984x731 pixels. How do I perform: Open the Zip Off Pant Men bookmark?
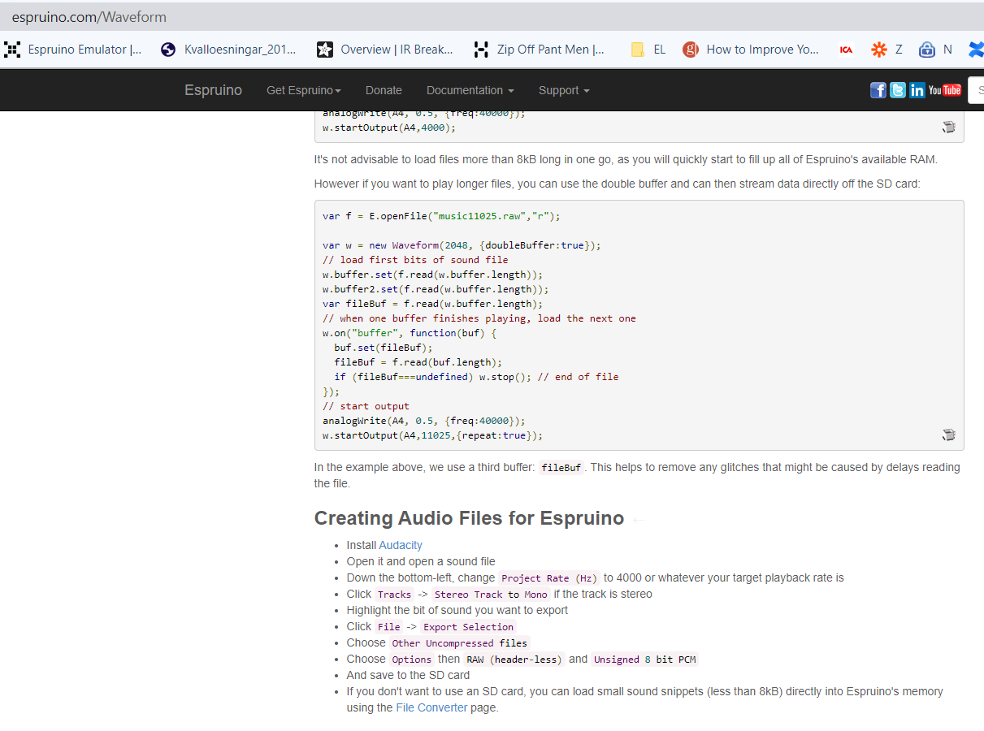pos(540,50)
